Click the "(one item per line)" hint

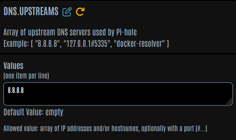(x=26, y=76)
